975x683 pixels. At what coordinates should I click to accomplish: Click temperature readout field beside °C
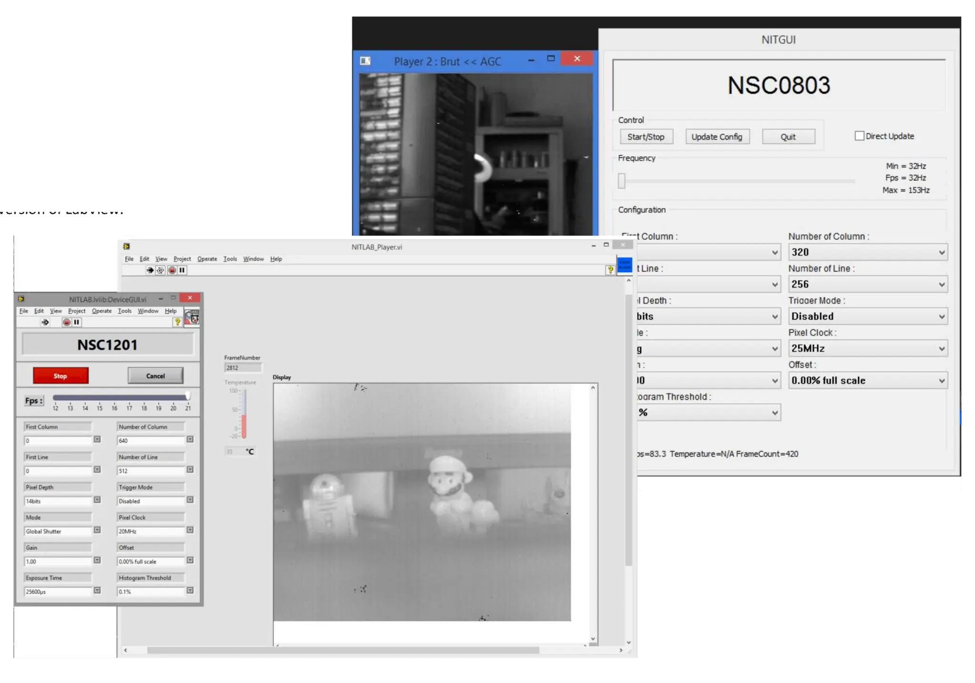[x=233, y=451]
